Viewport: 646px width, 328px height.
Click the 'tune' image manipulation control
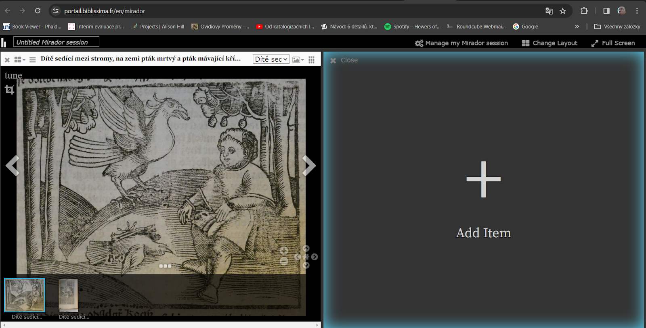[x=13, y=75]
